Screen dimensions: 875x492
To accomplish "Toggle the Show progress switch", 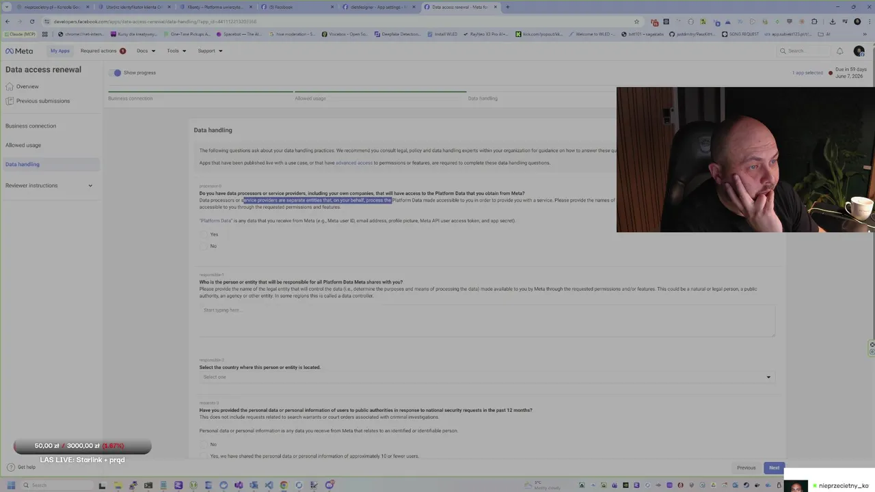I will click(x=116, y=72).
